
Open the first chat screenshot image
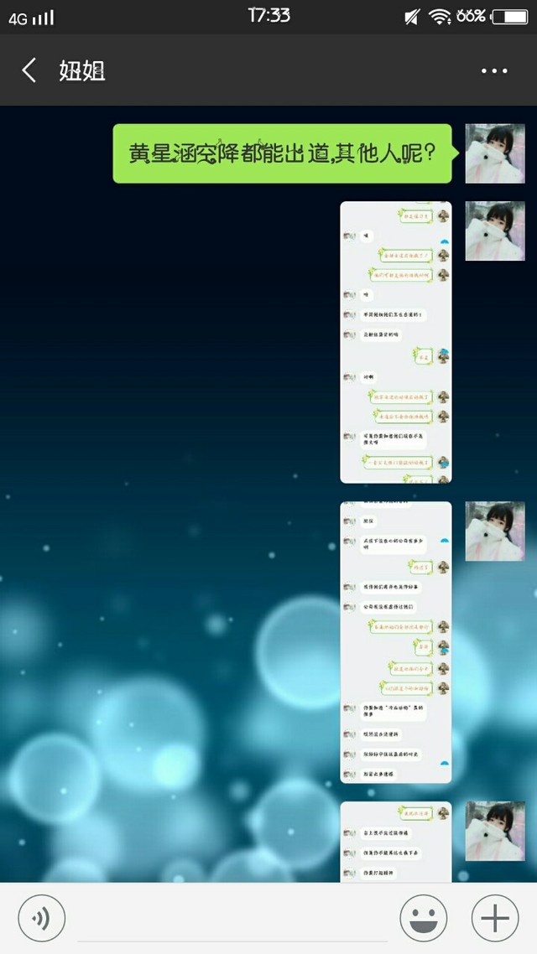[395, 342]
